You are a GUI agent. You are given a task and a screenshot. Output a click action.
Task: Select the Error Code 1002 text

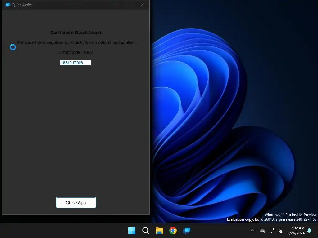[76, 52]
